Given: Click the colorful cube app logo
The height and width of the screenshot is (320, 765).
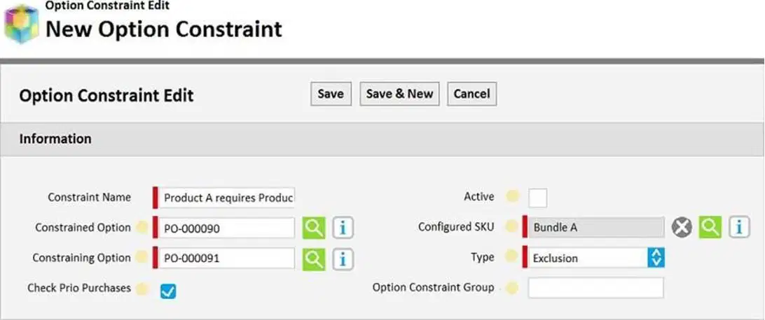Looking at the screenshot, I should click(x=22, y=23).
